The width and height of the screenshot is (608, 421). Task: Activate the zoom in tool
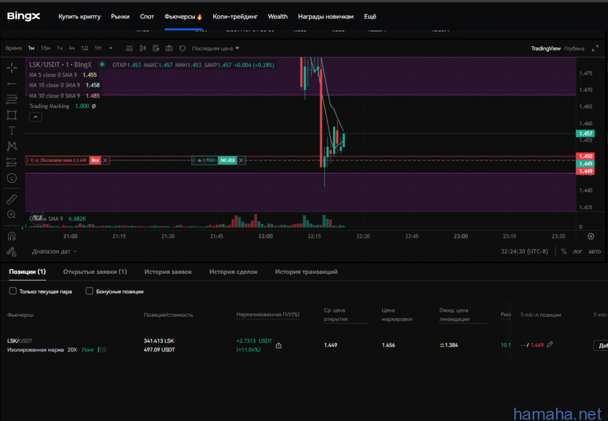[x=11, y=215]
